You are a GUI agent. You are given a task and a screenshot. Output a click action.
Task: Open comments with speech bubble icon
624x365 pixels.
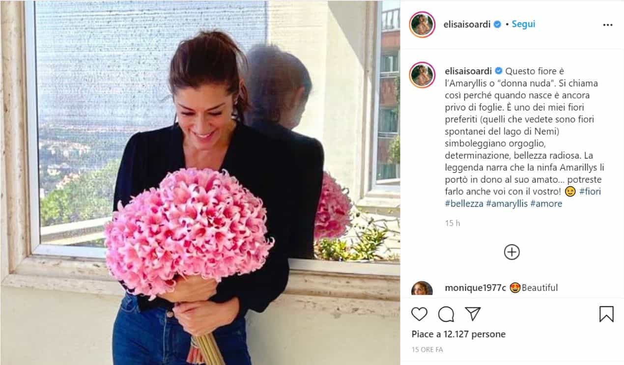pyautogui.click(x=446, y=314)
